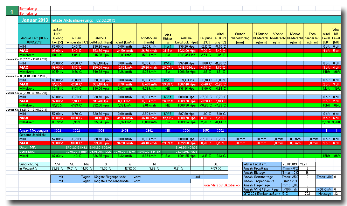Select the 'längste Trockenperiode' text
The height and width of the screenshot is (206, 347).
pos(111,181)
